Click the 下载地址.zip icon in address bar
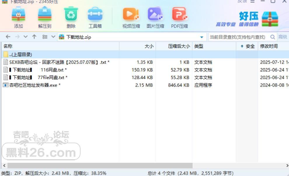Image resolution: width=289 pixels, height=176 pixels. pos(61,37)
